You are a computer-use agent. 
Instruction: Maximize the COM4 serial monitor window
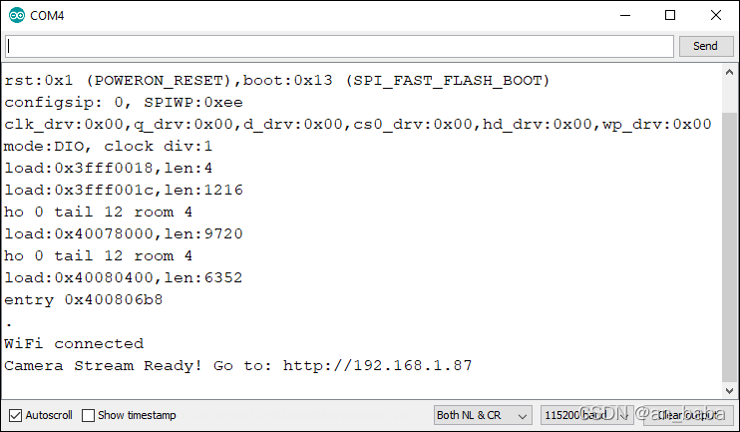(x=670, y=15)
